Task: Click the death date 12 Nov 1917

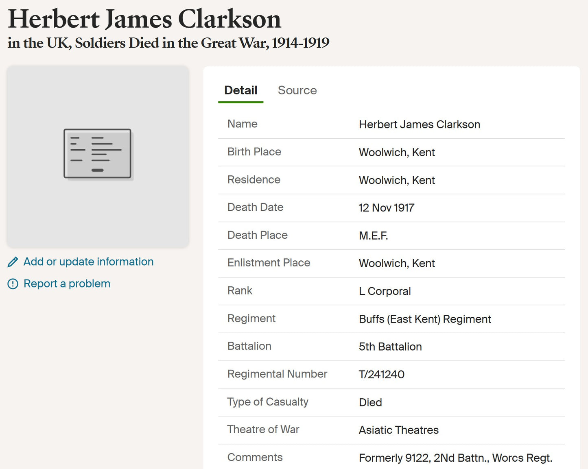Action: tap(386, 208)
